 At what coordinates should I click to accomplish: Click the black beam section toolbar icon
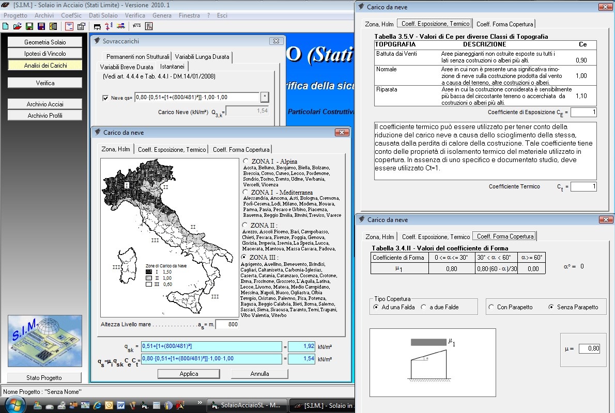pos(97,26)
